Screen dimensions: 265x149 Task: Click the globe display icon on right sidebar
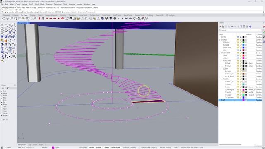pyautogui.click(x=263, y=31)
